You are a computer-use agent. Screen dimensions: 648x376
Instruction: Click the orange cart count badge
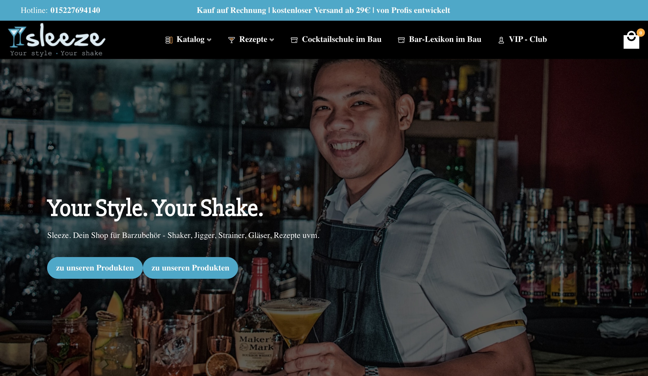[640, 33]
